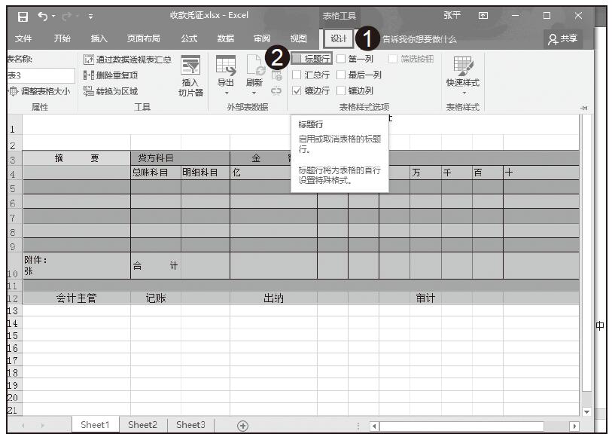Switch to the Sheet2 tab
Screen dimensions: 612x437
[142, 425]
